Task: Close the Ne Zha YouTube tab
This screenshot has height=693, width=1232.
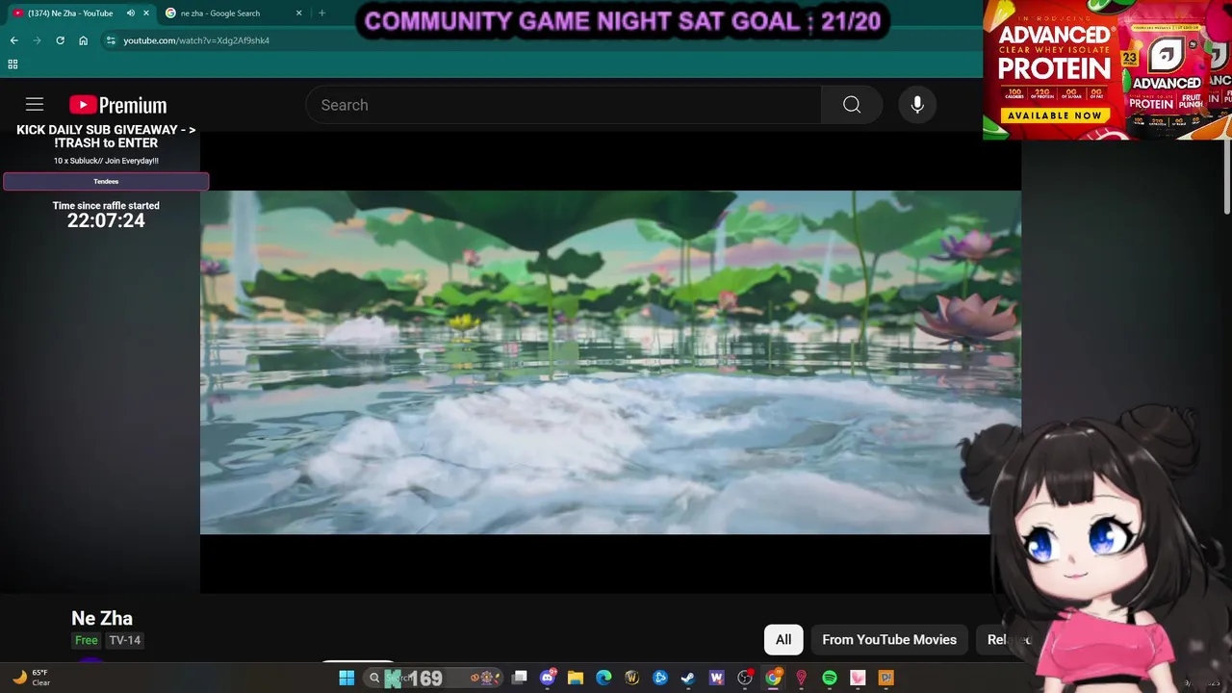Action: click(145, 13)
